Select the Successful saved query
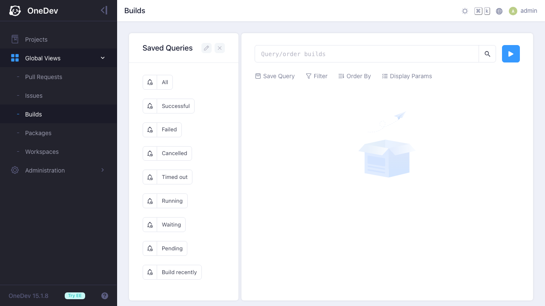Screen dimensions: 545x306 pyautogui.click(x=176, y=106)
